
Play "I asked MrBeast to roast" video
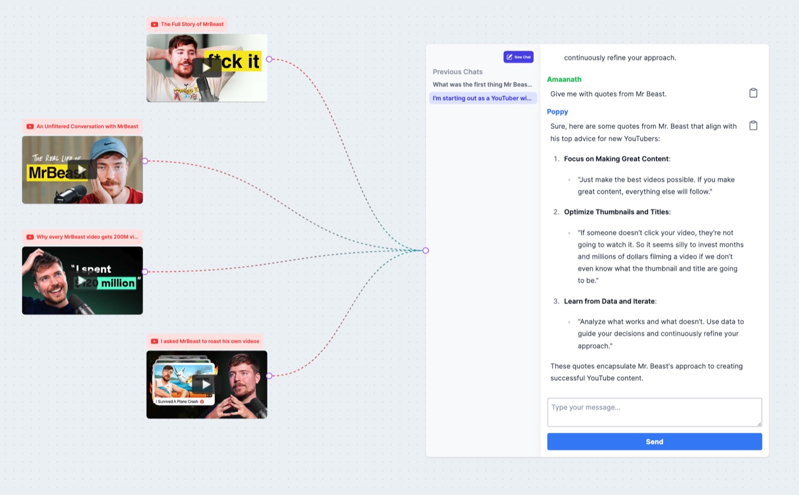207,384
